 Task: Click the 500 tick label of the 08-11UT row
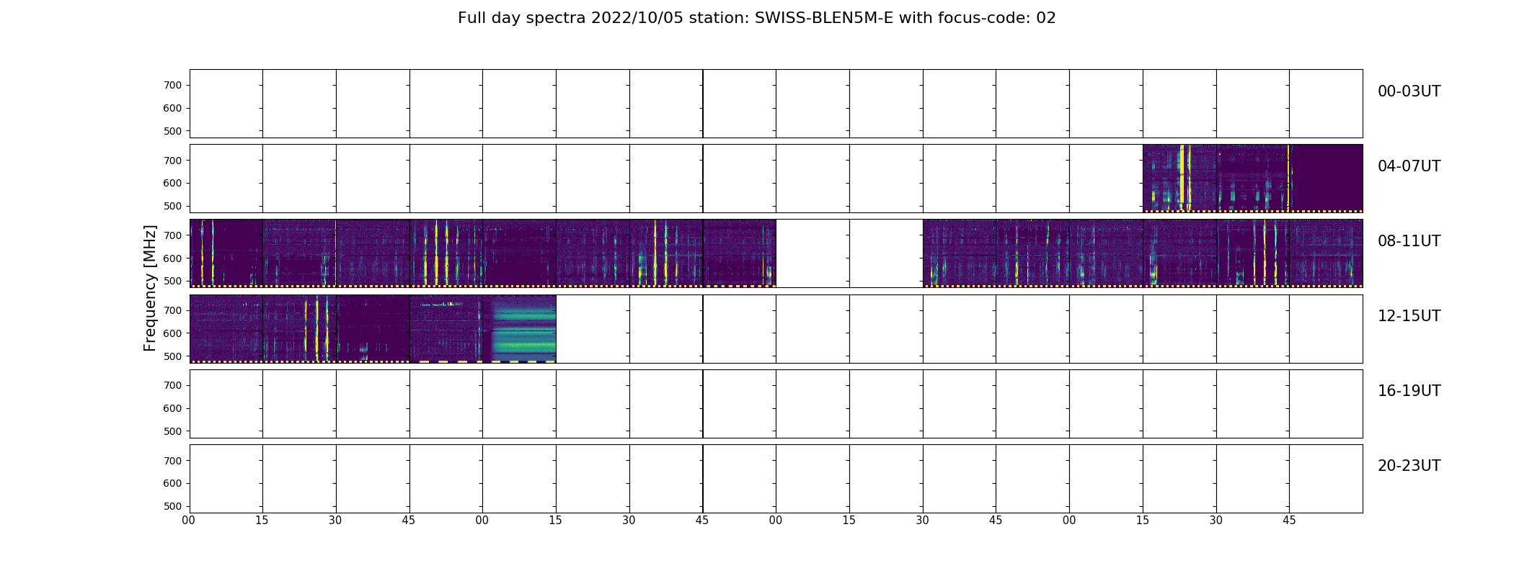pyautogui.click(x=173, y=281)
